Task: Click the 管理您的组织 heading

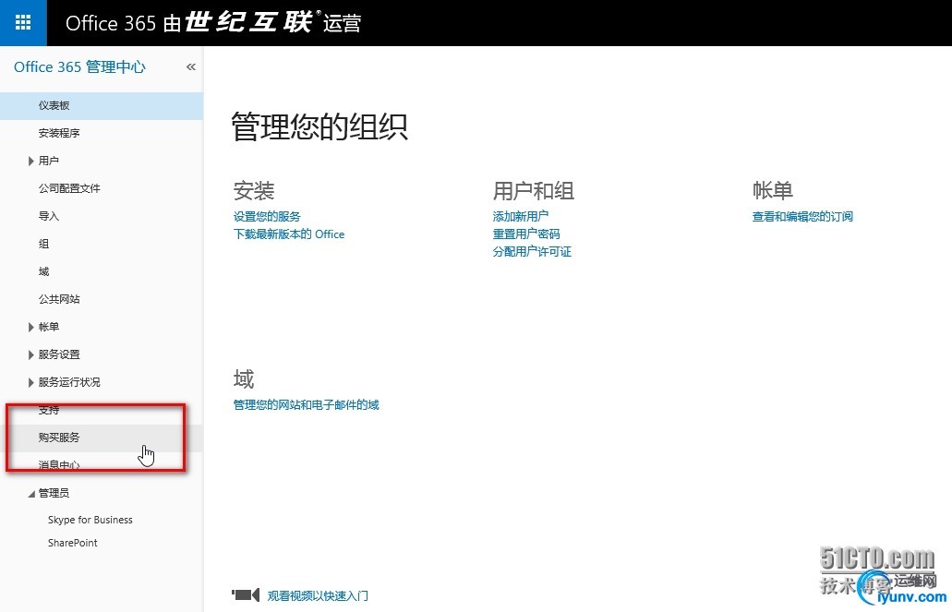Action: click(319, 126)
